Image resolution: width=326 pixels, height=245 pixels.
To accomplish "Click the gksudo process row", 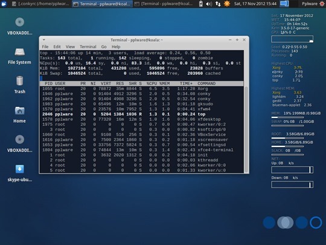I will click(142, 104).
